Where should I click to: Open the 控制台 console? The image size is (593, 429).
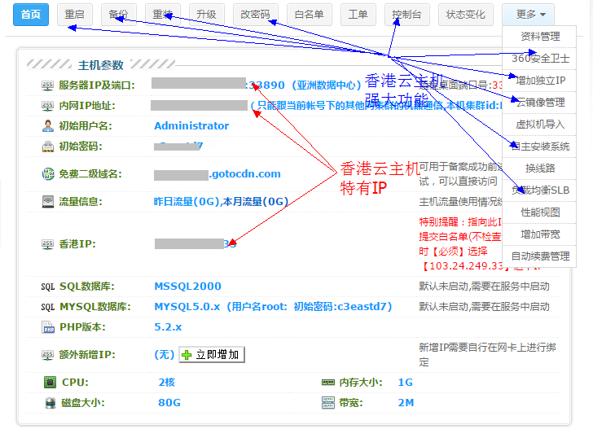[x=407, y=15]
